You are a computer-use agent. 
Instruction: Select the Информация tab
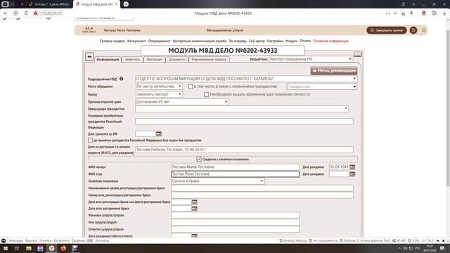click(108, 59)
